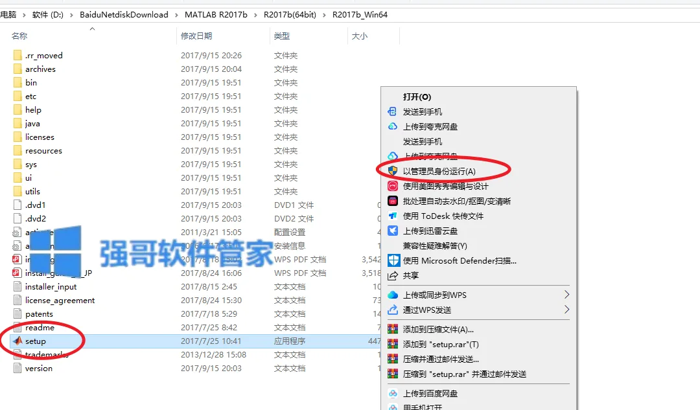Select the archives folder icon

tap(17, 69)
